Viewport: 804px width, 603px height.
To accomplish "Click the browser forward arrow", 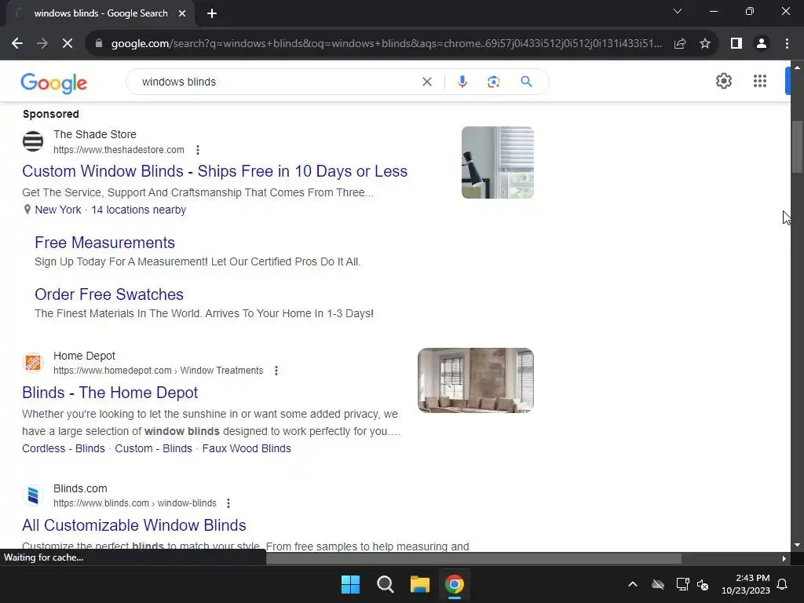I will click(42, 44).
